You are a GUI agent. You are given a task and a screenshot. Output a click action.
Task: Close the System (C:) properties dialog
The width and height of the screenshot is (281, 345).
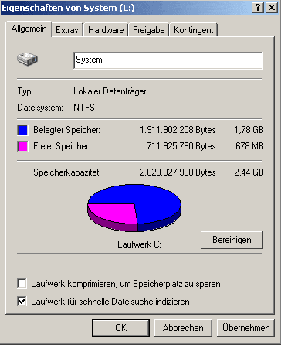pyautogui.click(x=272, y=8)
